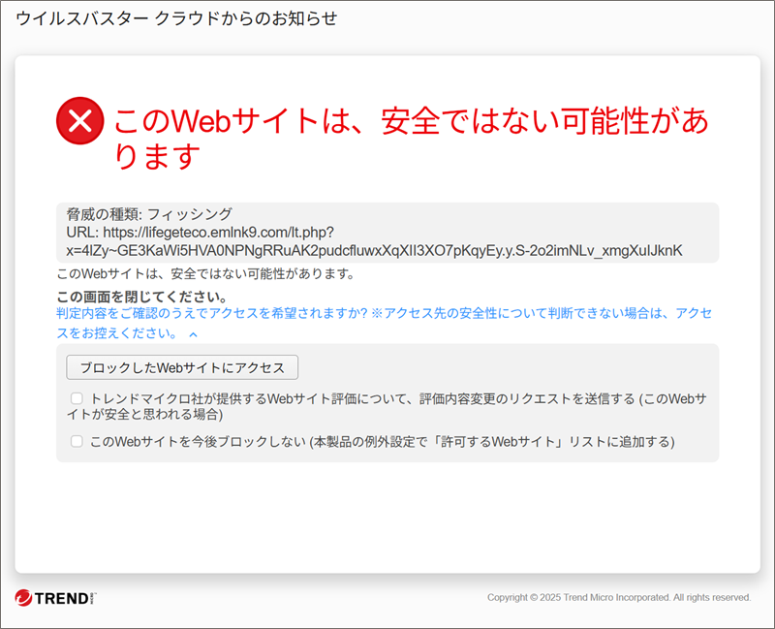Image resolution: width=775 pixels, height=629 pixels.
Task: Click button ブロックしたWebサイトにアクセス
Action: (x=182, y=367)
